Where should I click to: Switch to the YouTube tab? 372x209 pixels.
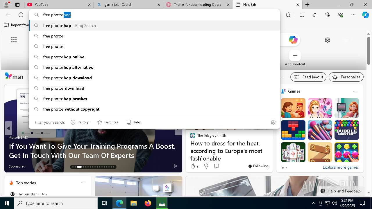click(59, 5)
